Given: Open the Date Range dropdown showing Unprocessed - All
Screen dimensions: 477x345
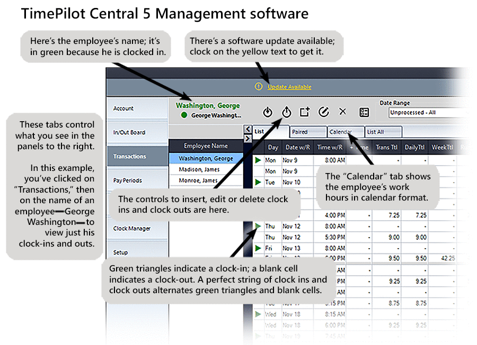Looking at the screenshot, I should pyautogui.click(x=424, y=113).
